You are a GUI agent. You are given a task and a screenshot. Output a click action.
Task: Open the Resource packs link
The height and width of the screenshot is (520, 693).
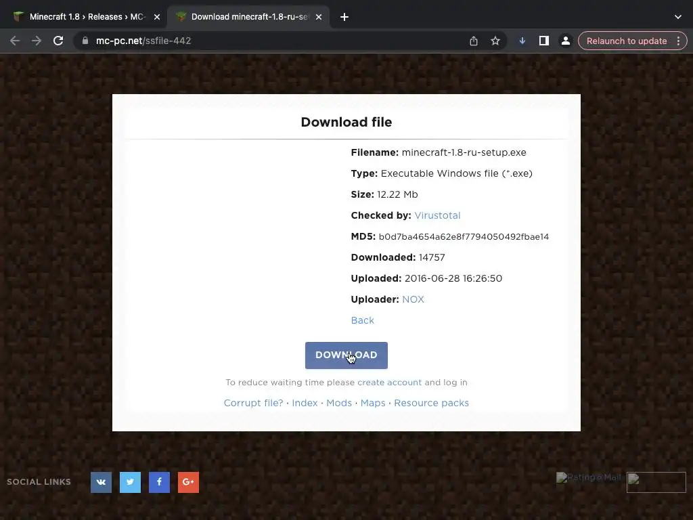tap(431, 403)
